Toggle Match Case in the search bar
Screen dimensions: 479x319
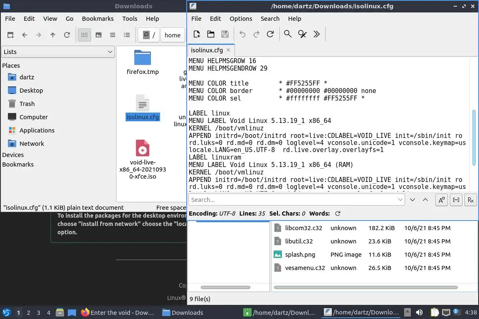[442, 200]
